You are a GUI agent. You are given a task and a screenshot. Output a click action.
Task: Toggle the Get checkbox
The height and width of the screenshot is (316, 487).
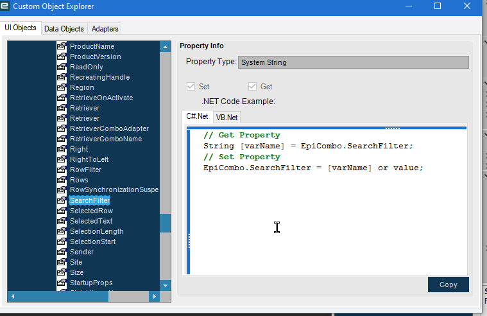(252, 86)
